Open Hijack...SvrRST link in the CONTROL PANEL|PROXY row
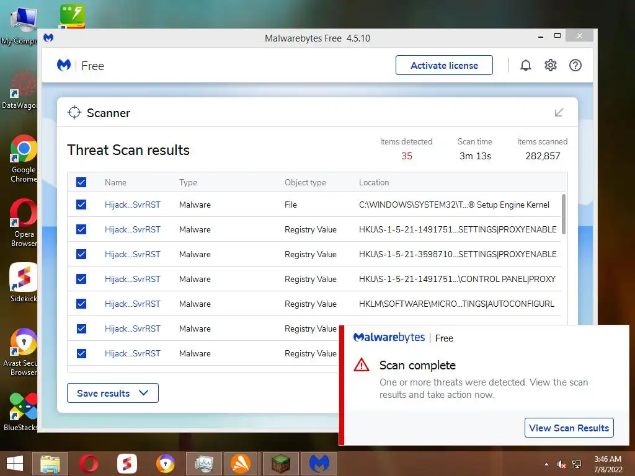Screen dimensions: 635x476 coord(133,280)
